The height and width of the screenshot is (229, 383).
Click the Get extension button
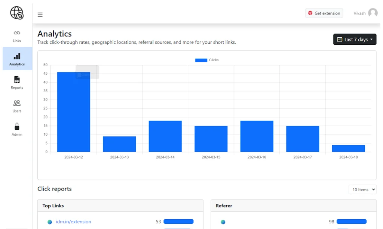[324, 13]
